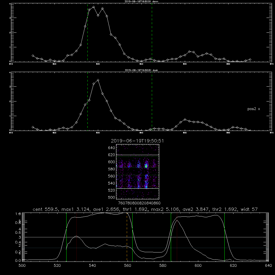The image size is (275, 275).
Task: Click the "600" label on heatmap y-axis
Action: (x=111, y=162)
